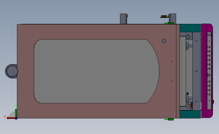Click the upper teal corner block
219x134 pixels.
pyautogui.click(x=190, y=28)
